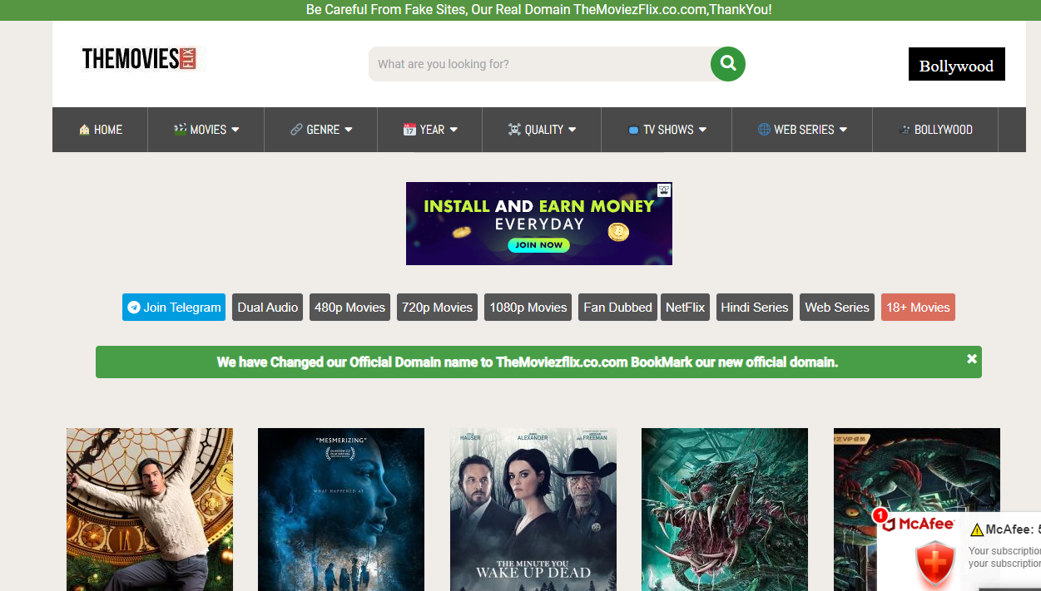
Task: Open the NetFlix category tag
Action: point(685,308)
